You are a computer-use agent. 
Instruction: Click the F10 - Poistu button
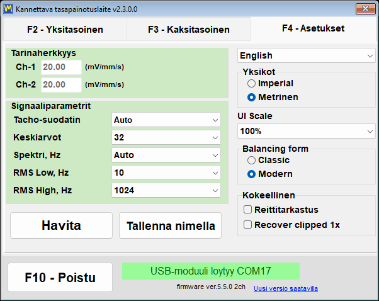60,277
